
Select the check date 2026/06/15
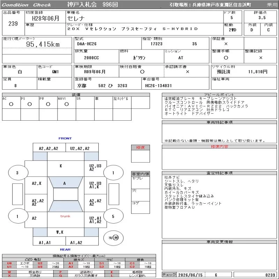(190, 275)
